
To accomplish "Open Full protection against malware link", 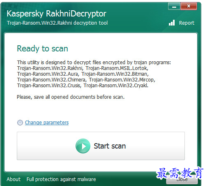I will coord(61,179).
